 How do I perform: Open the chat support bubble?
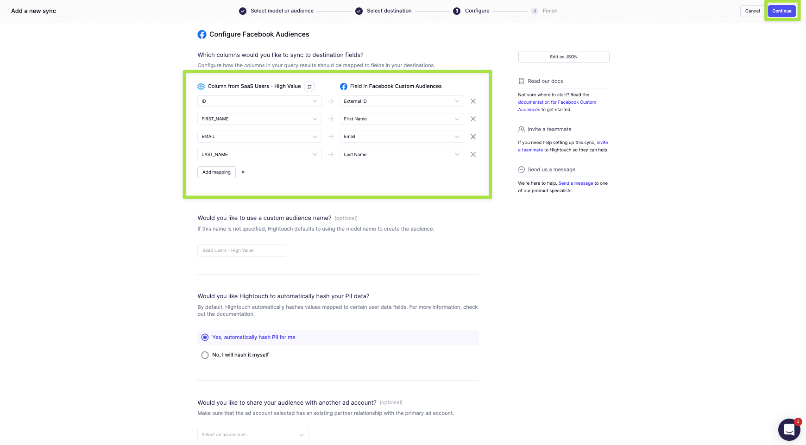point(789,430)
